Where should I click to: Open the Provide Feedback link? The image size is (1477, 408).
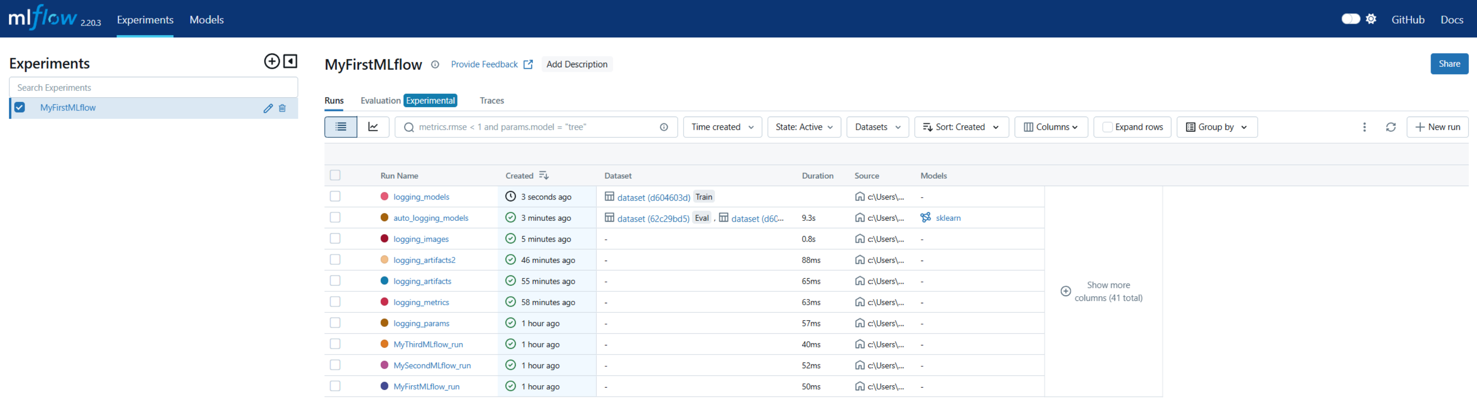(x=491, y=64)
